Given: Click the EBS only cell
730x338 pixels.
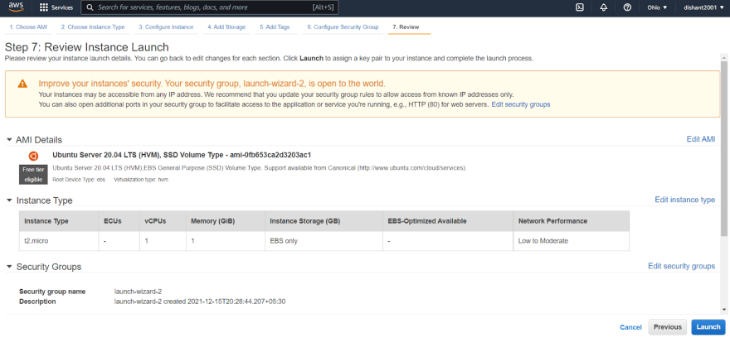Looking at the screenshot, I should (323, 241).
